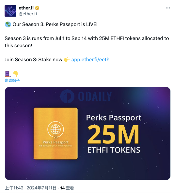Click the golden Perks Passport card
Viewport: 172px width, 193px height.
point(55,133)
